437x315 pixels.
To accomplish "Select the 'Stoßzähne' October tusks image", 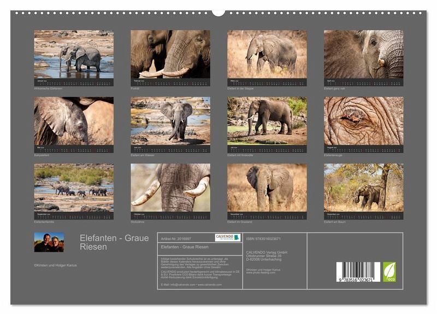I will pos(170,188).
